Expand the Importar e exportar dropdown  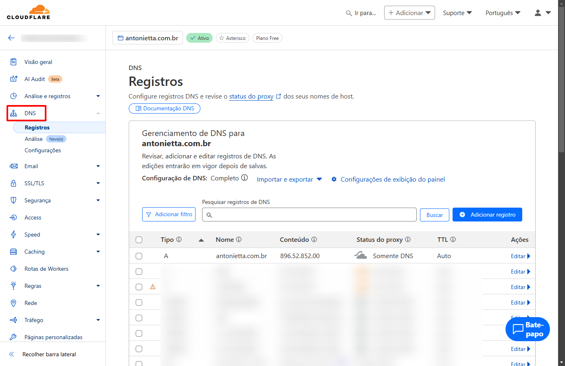point(289,180)
